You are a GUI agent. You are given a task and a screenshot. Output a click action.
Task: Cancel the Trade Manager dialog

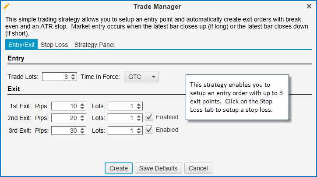[198, 168]
